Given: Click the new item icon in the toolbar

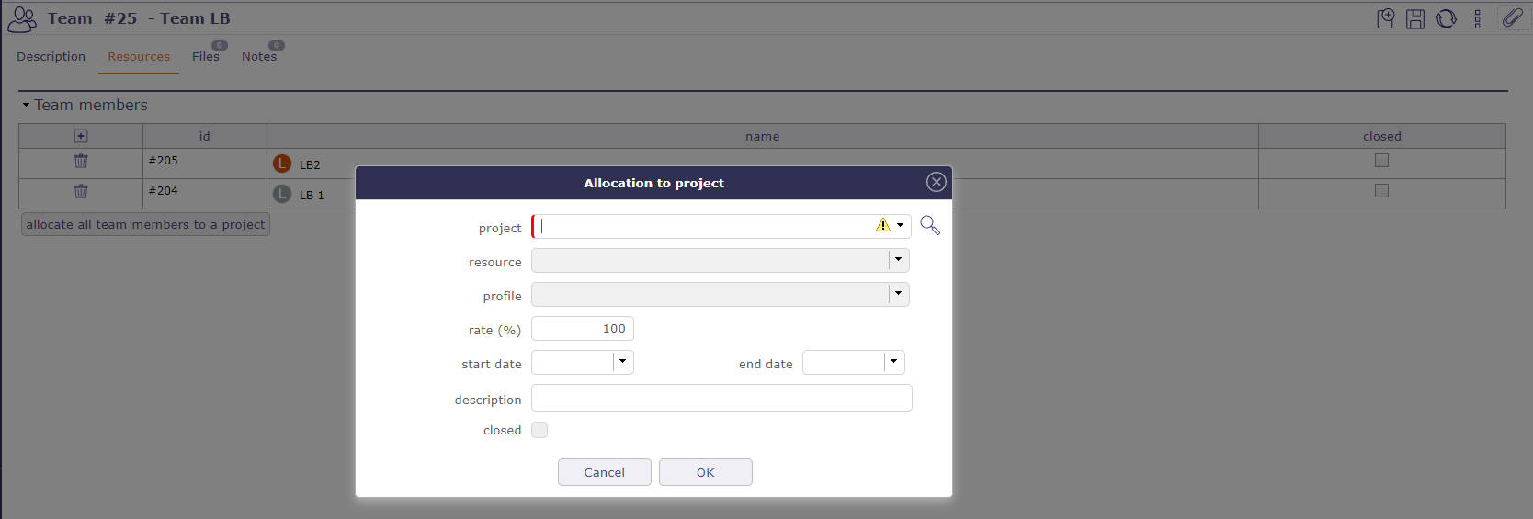Looking at the screenshot, I should (1386, 18).
